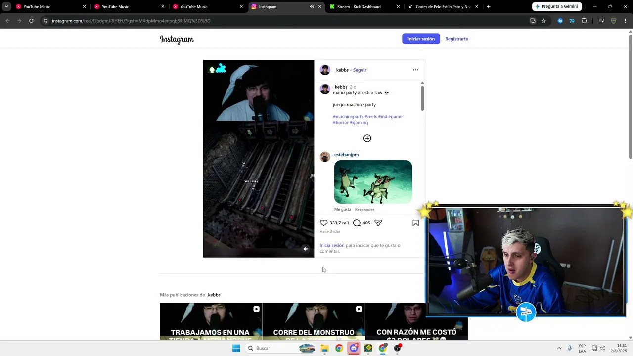This screenshot has width=633, height=356.
Task: Open a new browser tab
Action: pyautogui.click(x=488, y=7)
